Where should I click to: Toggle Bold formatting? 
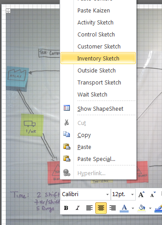[x=66, y=208]
